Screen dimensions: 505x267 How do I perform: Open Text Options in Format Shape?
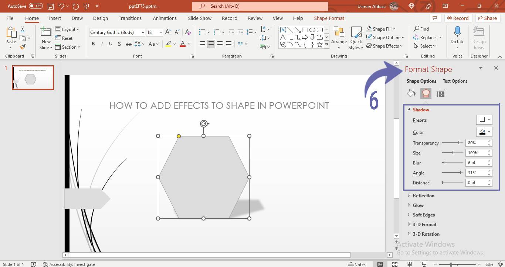[x=455, y=81]
